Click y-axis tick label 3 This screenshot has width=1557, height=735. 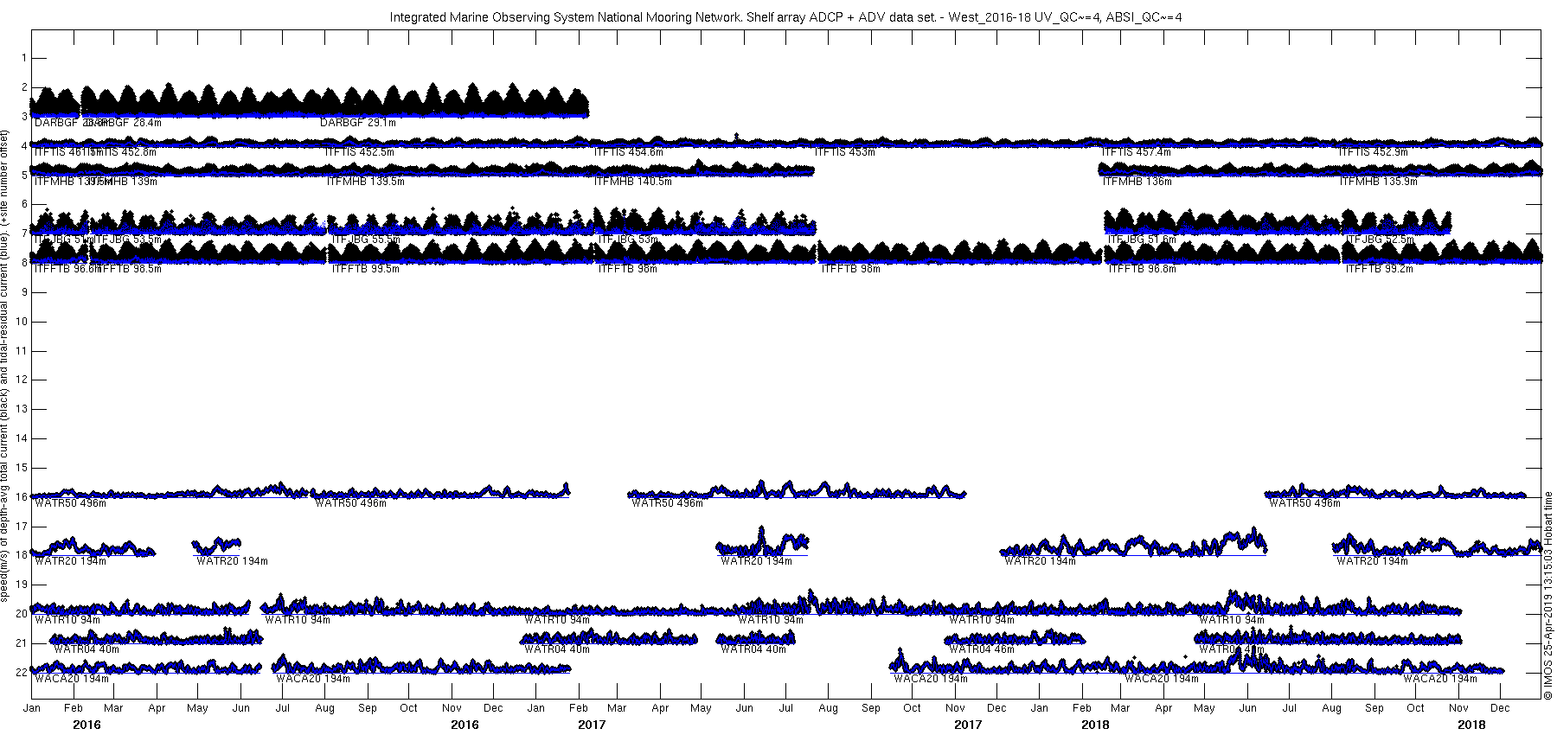coord(24,117)
